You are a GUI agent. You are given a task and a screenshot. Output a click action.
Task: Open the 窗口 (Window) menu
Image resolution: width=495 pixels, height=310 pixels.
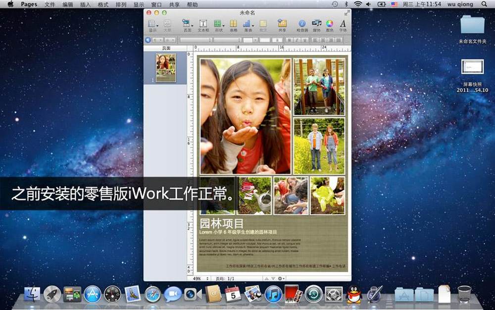click(156, 4)
